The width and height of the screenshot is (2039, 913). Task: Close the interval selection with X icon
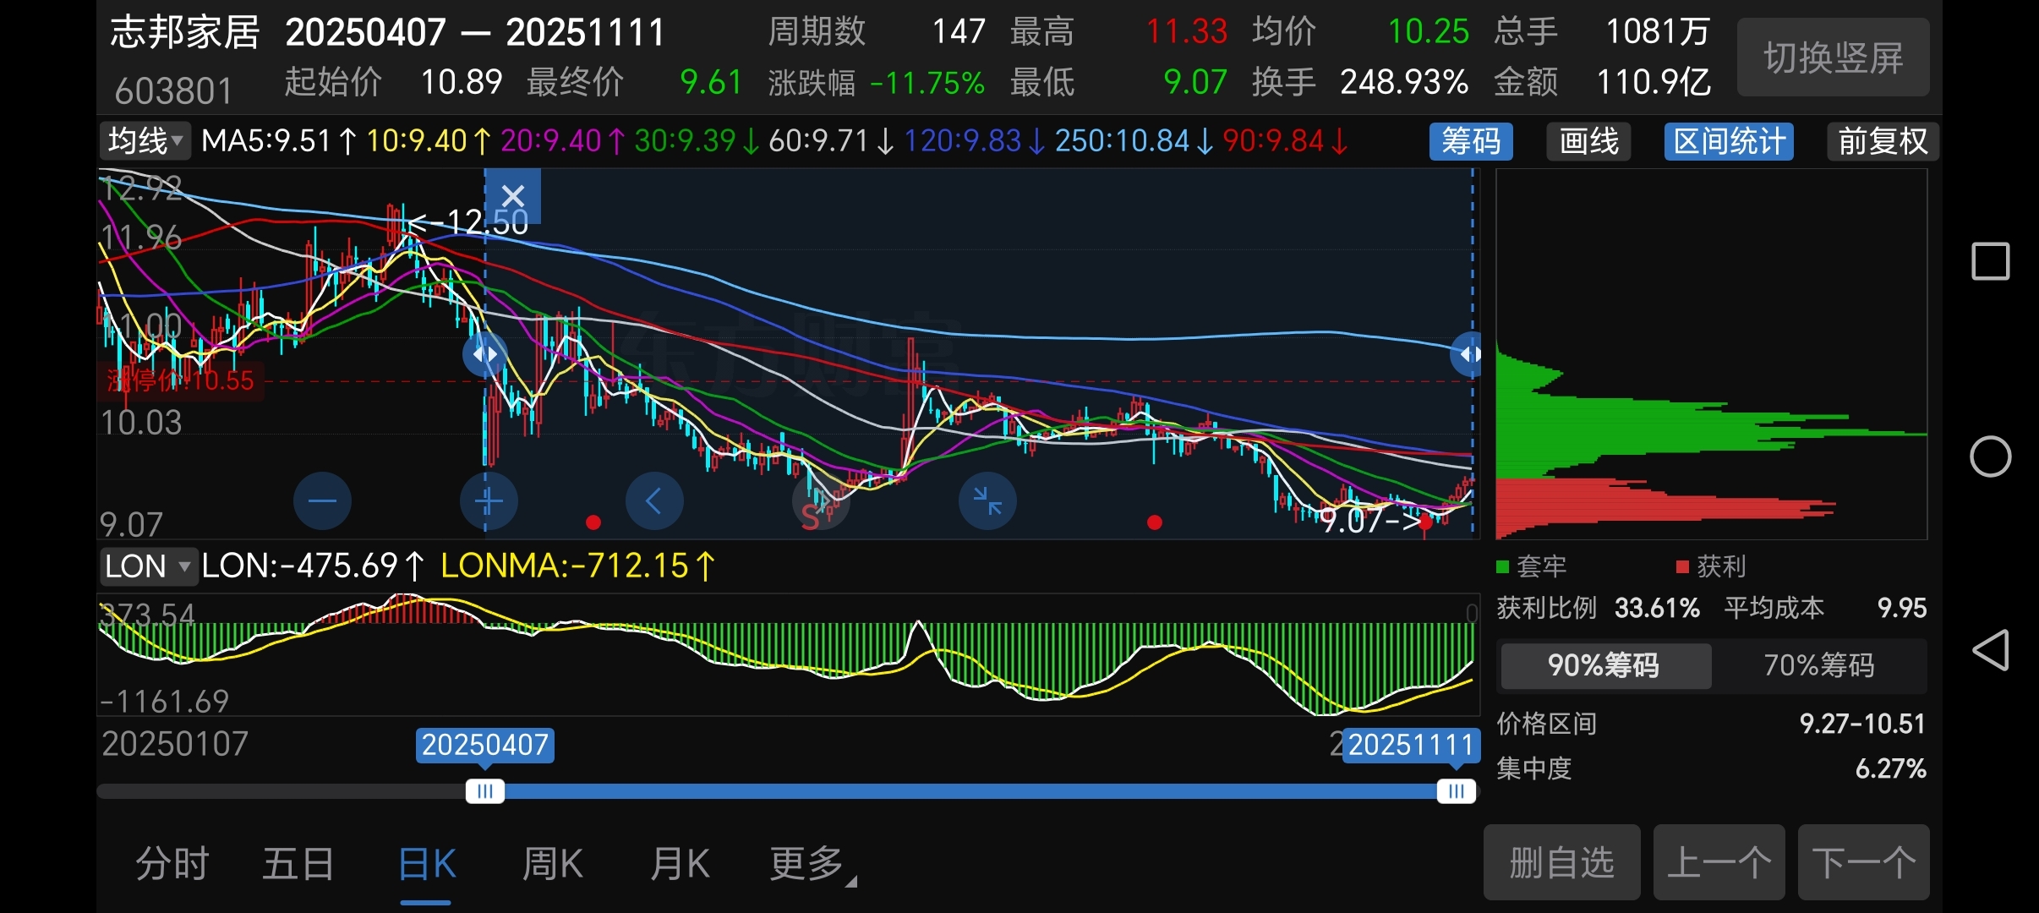click(x=513, y=195)
